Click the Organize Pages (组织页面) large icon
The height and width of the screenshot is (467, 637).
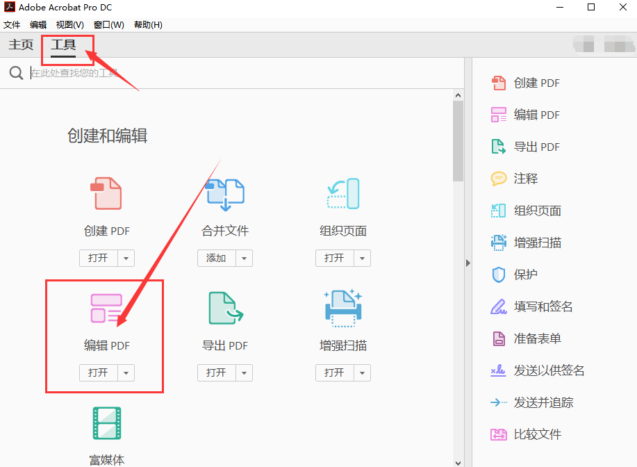[343, 193]
